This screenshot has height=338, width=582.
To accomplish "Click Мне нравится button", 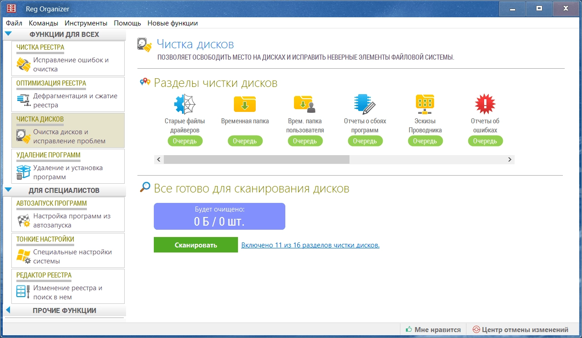I will pyautogui.click(x=433, y=330).
